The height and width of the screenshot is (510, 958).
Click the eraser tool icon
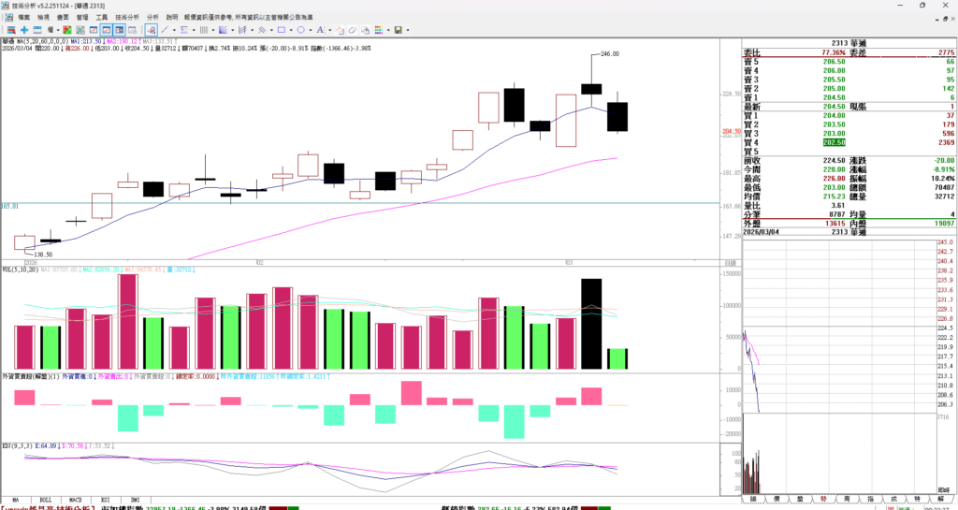click(353, 30)
